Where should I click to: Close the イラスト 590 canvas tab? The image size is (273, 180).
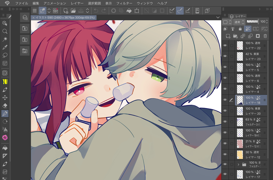(33, 18)
